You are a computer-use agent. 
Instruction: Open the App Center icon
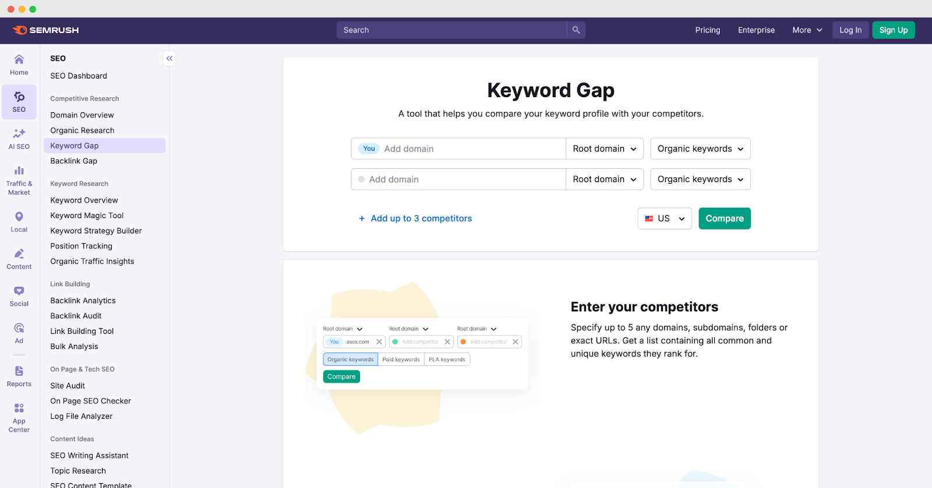point(19,415)
